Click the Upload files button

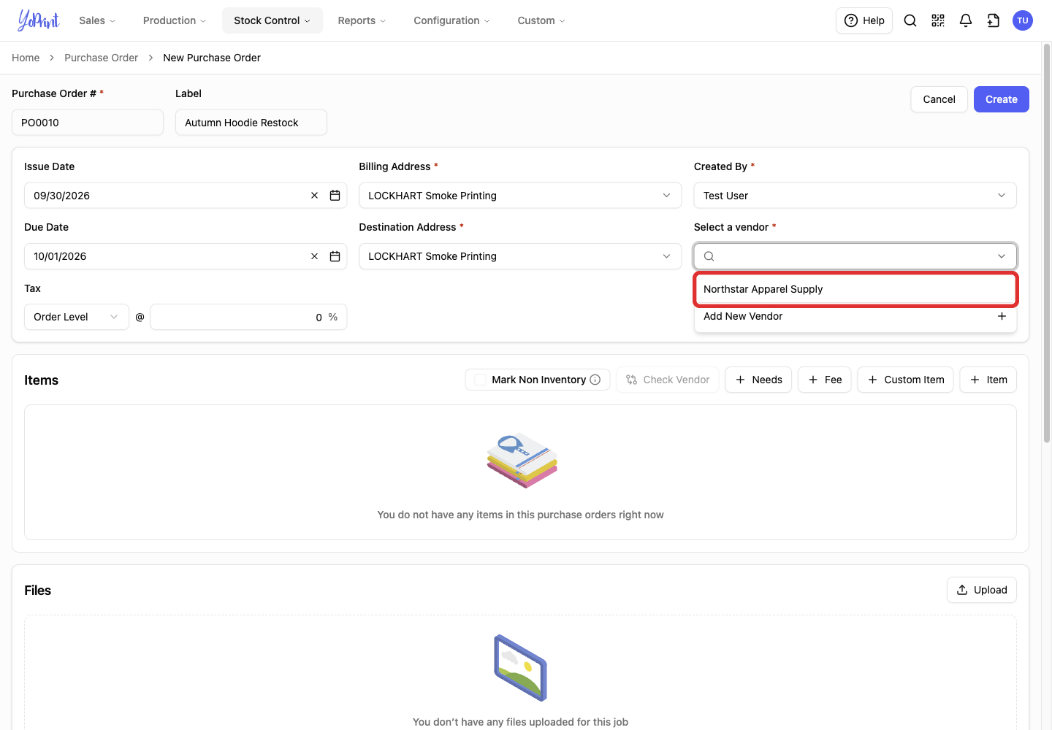click(982, 590)
